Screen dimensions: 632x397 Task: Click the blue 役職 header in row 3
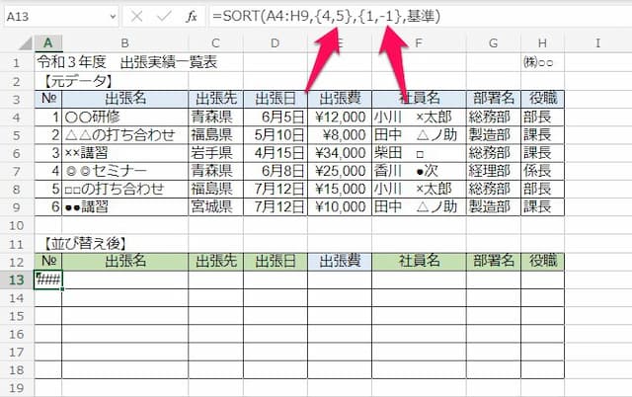coord(542,99)
